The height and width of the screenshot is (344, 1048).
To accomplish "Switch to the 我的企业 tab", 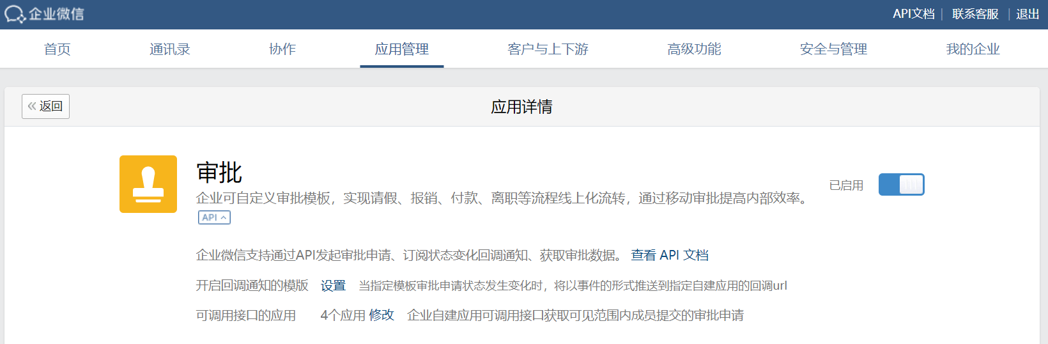I will tap(973, 49).
